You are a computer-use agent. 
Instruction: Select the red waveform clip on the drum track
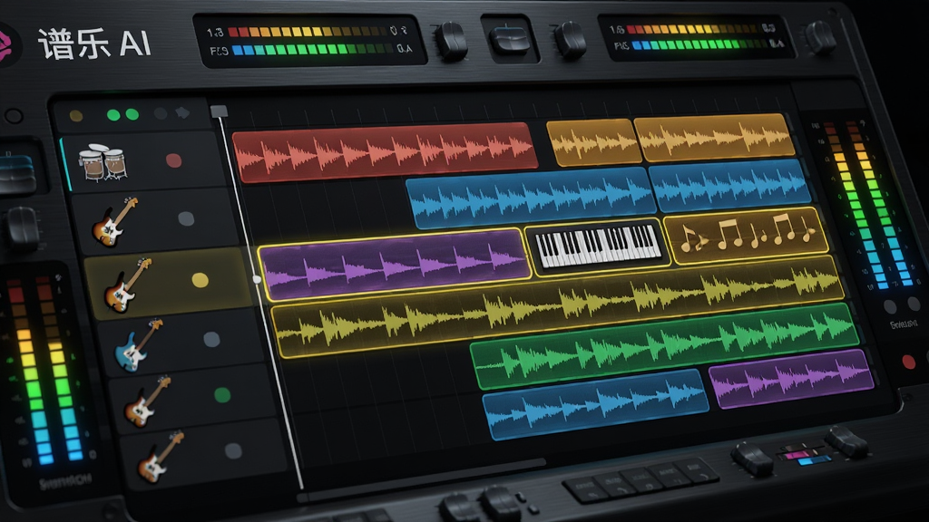[x=385, y=151]
